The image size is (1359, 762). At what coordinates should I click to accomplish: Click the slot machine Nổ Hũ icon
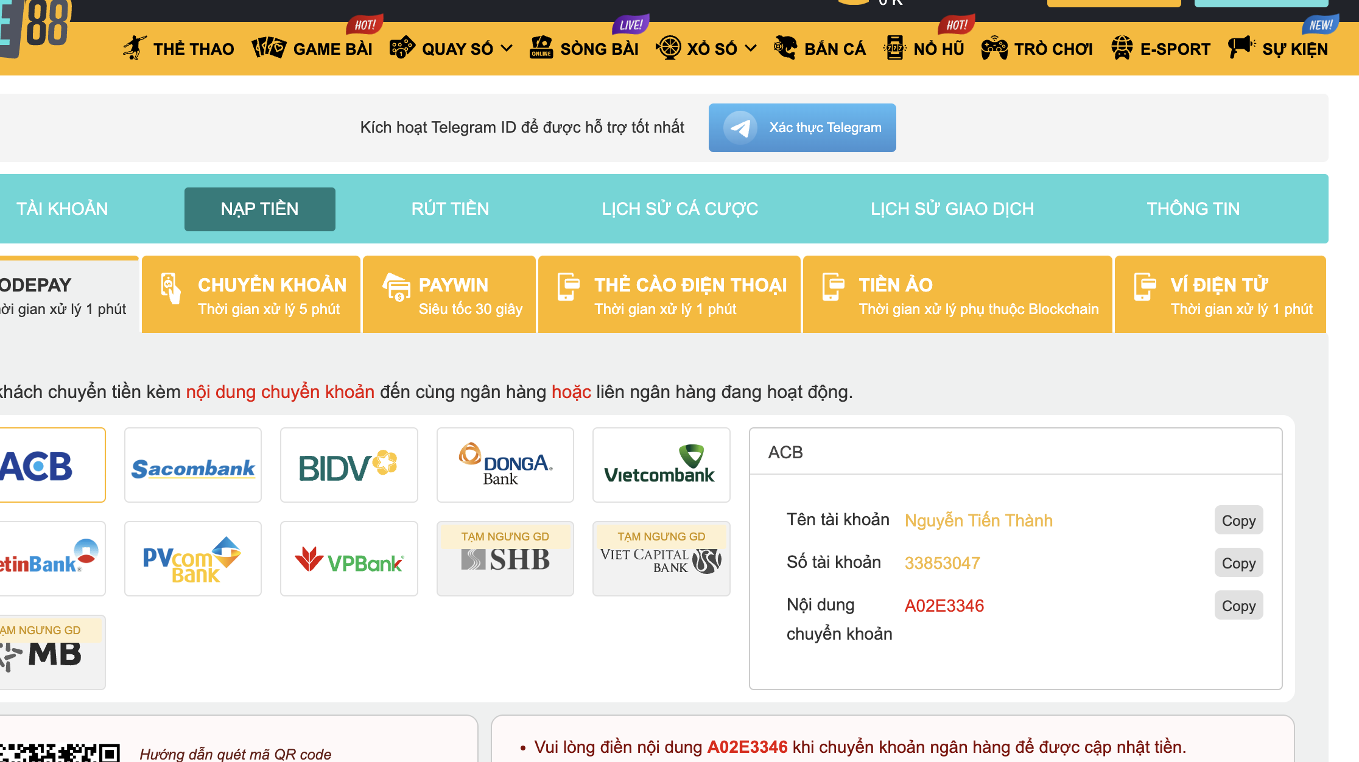[x=894, y=48]
